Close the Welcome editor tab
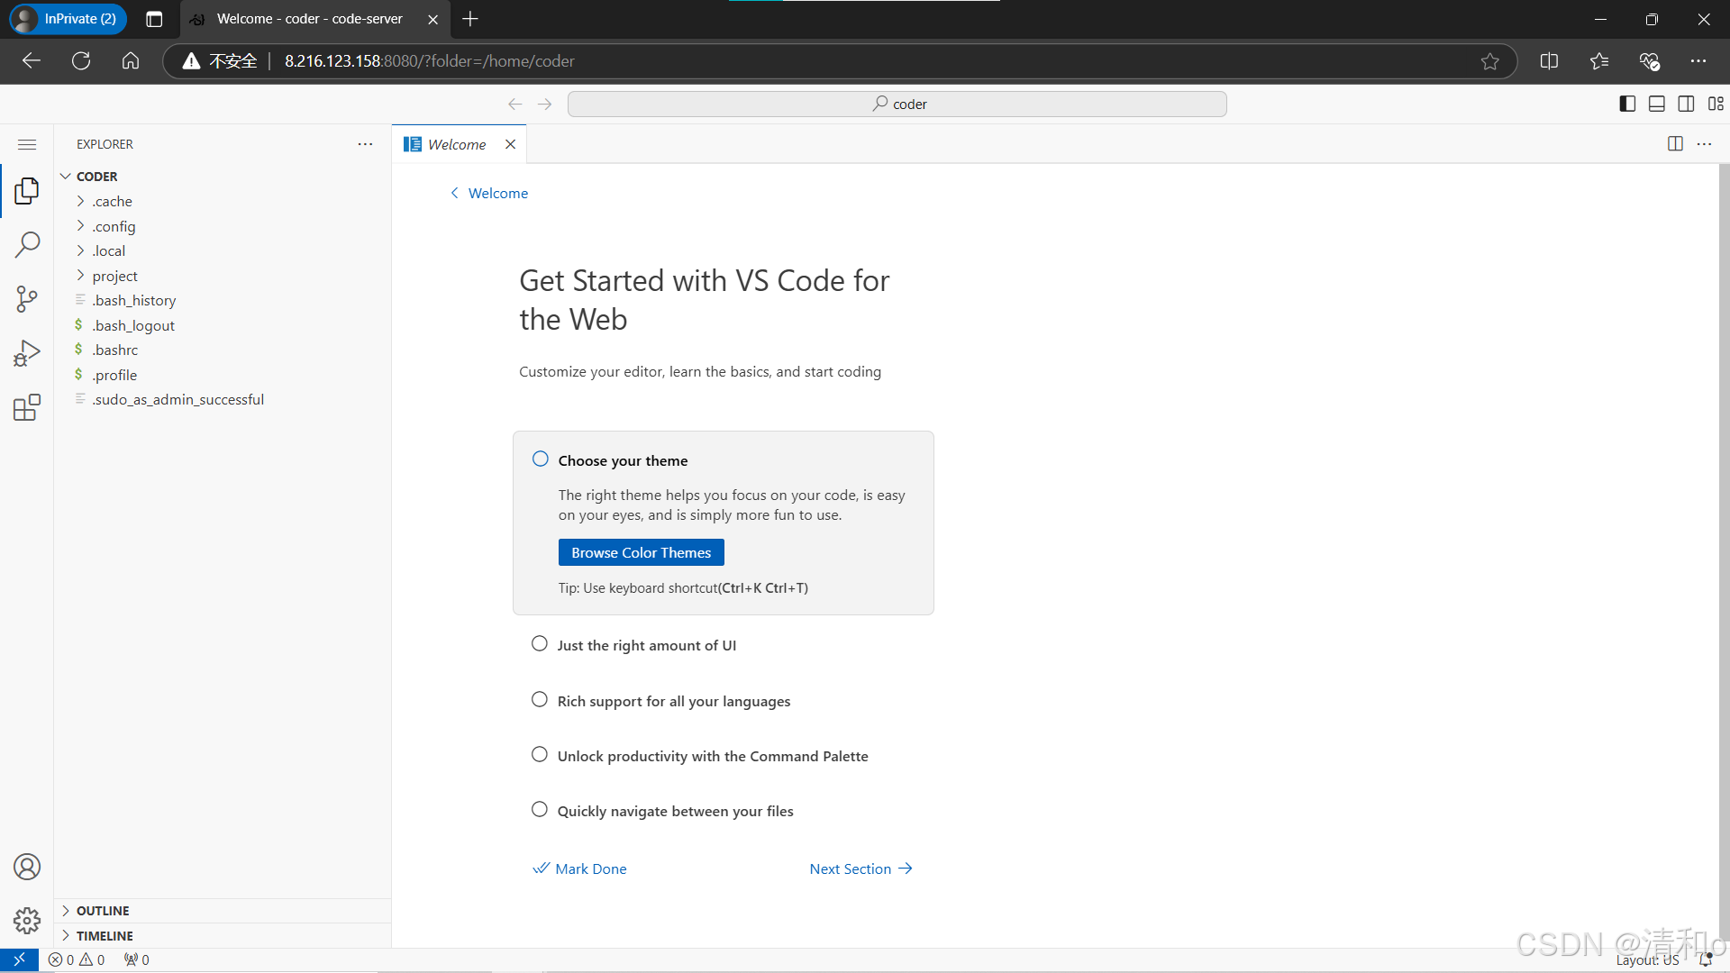 (x=510, y=144)
